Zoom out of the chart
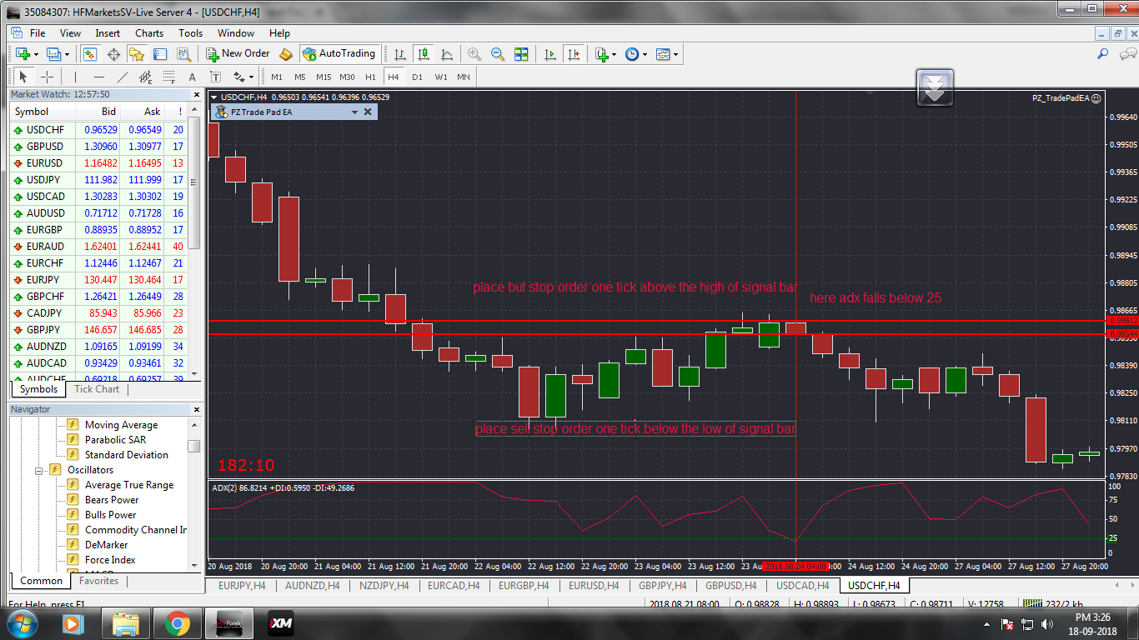The image size is (1139, 640). coord(498,54)
